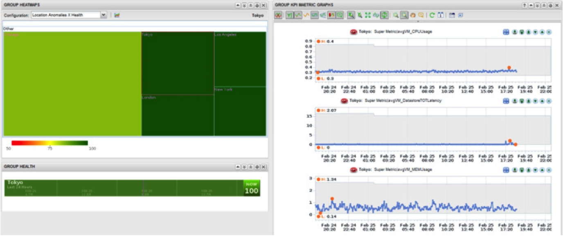Click DatastoreTOTLatency high marker near Feb 25 17:20
The width and height of the screenshot is (563, 237).
point(510,141)
